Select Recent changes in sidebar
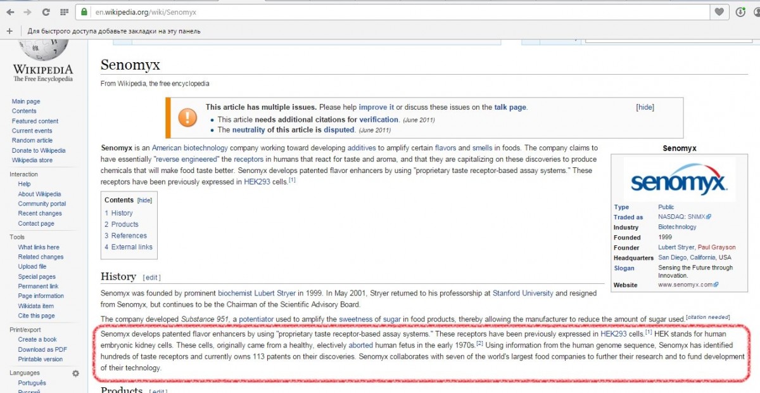 coord(40,214)
